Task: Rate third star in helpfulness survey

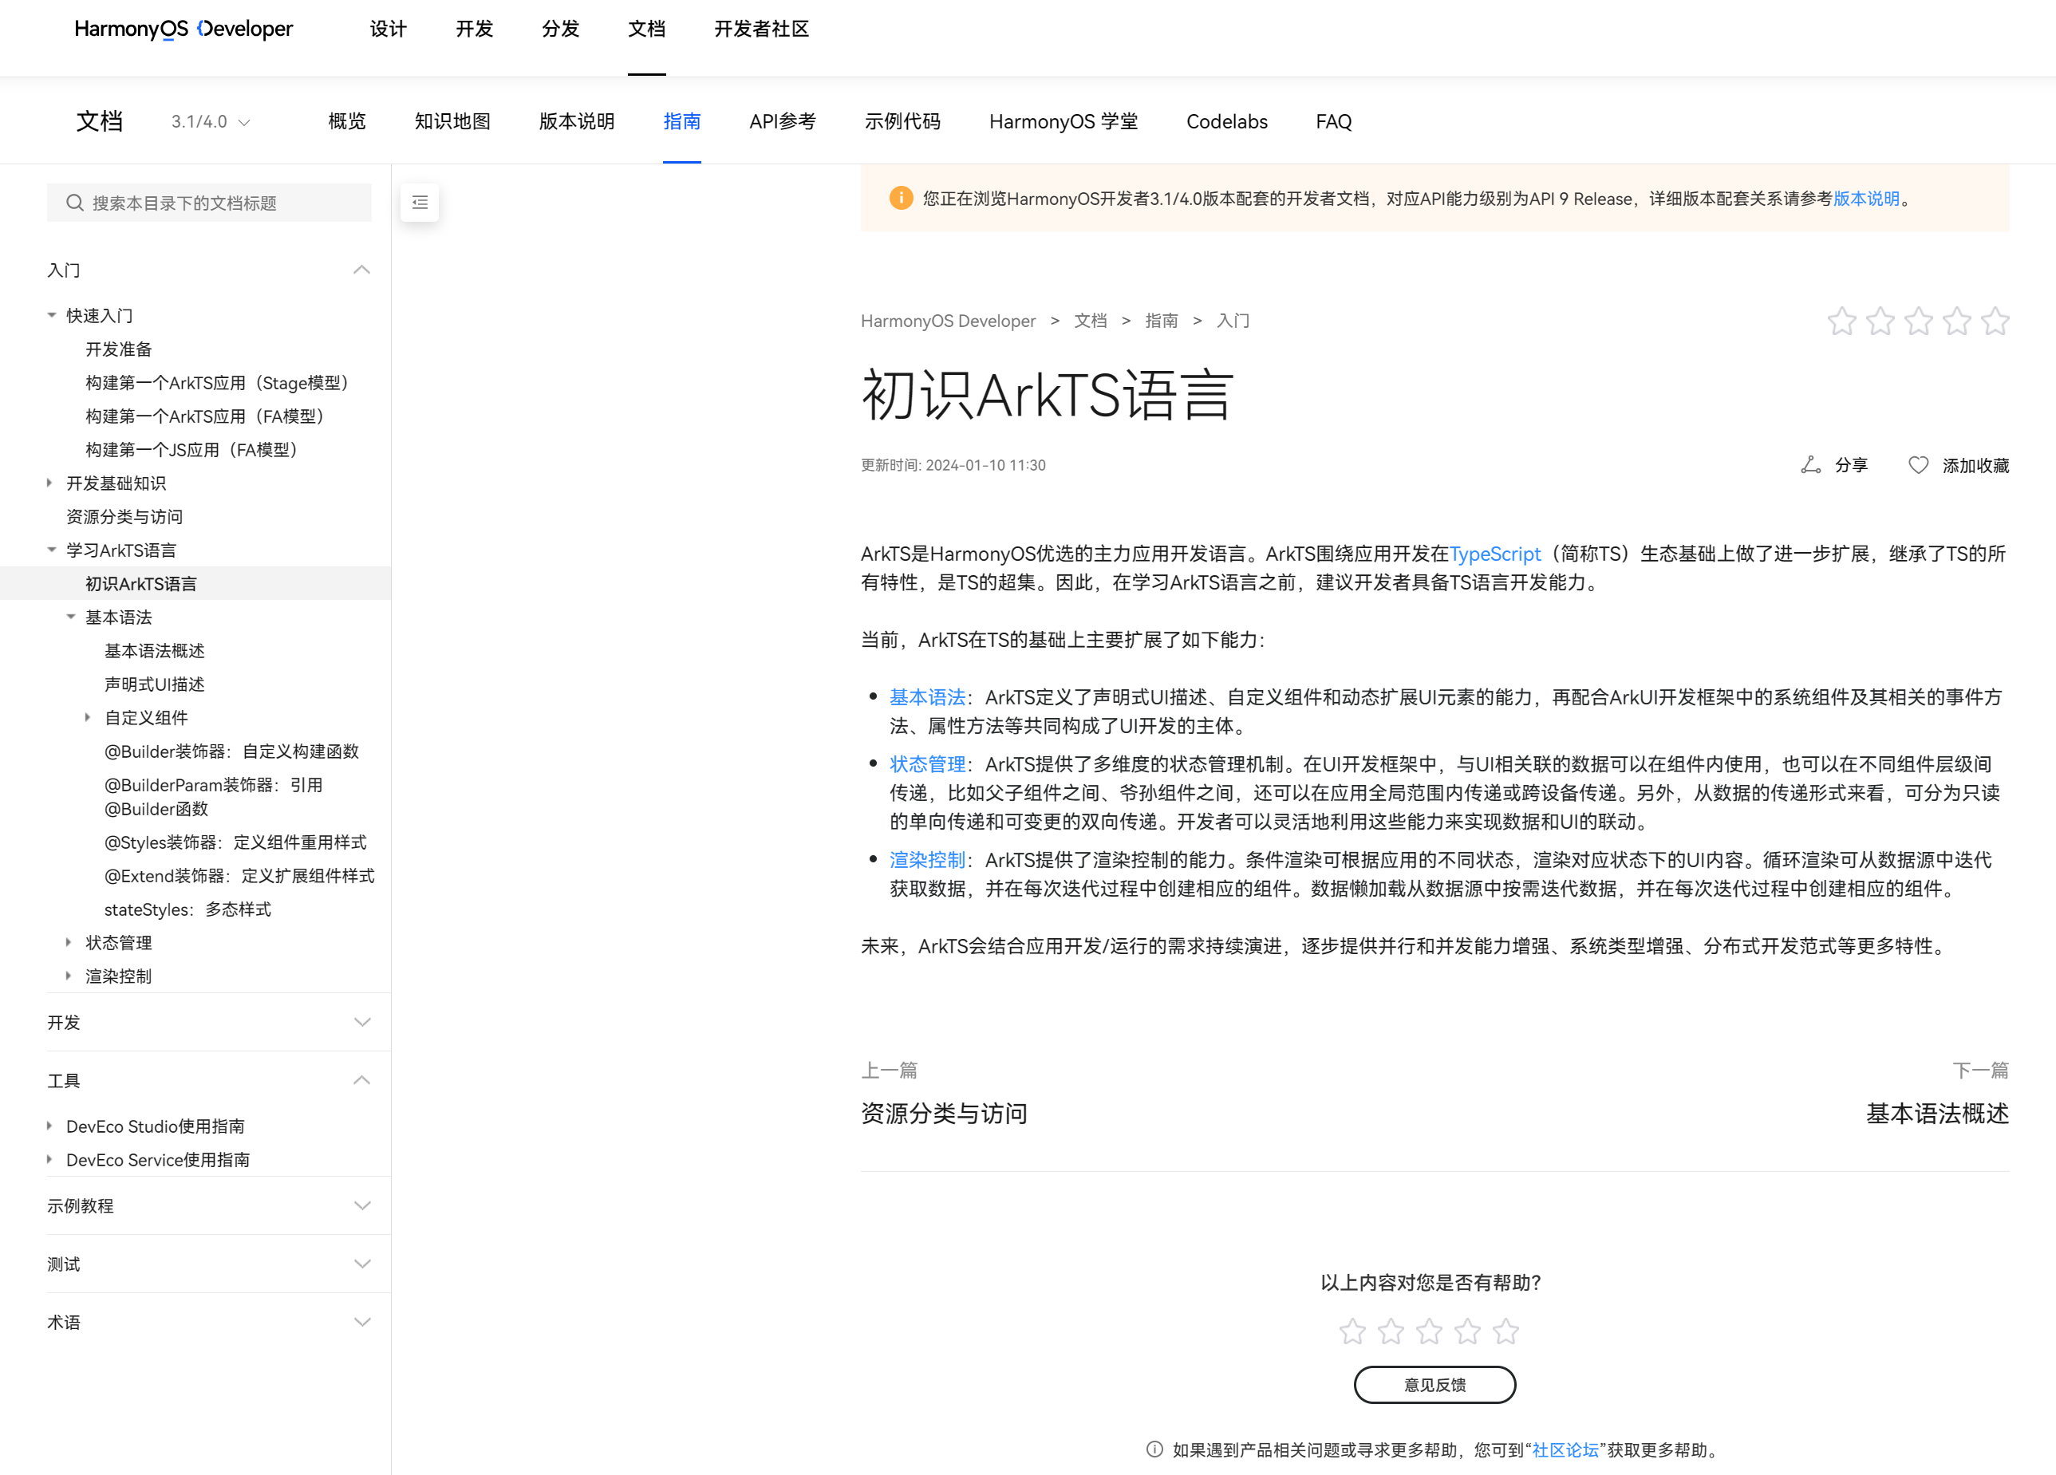Action: [1429, 1331]
